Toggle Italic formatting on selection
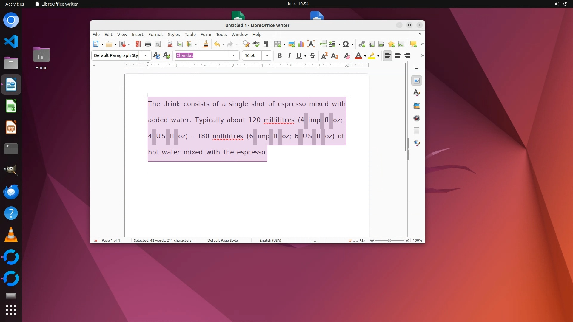The image size is (573, 322). [x=289, y=55]
